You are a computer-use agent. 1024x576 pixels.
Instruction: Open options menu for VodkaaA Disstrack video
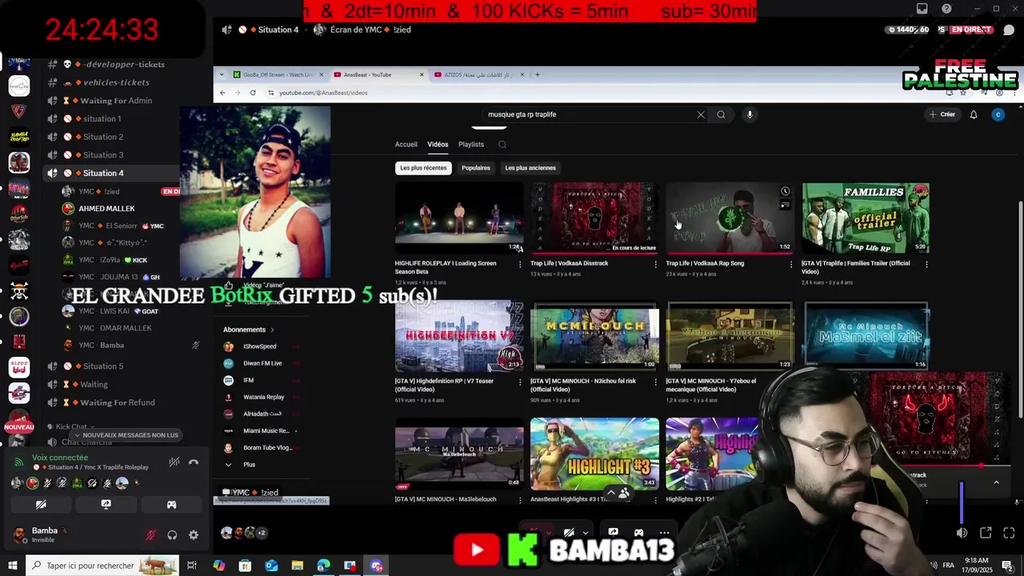656,264
